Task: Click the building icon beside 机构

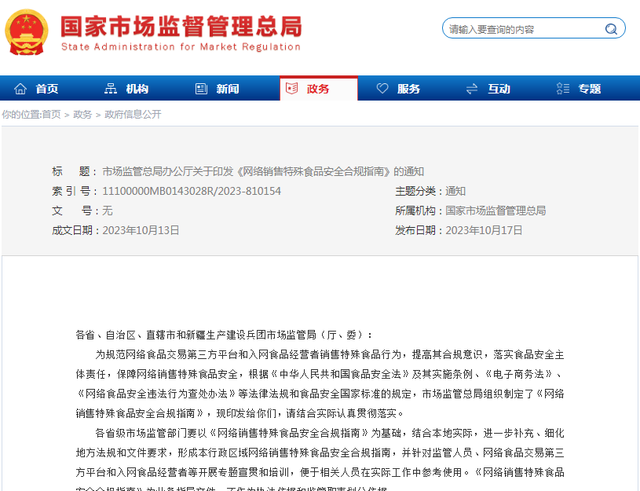Action: (111, 88)
